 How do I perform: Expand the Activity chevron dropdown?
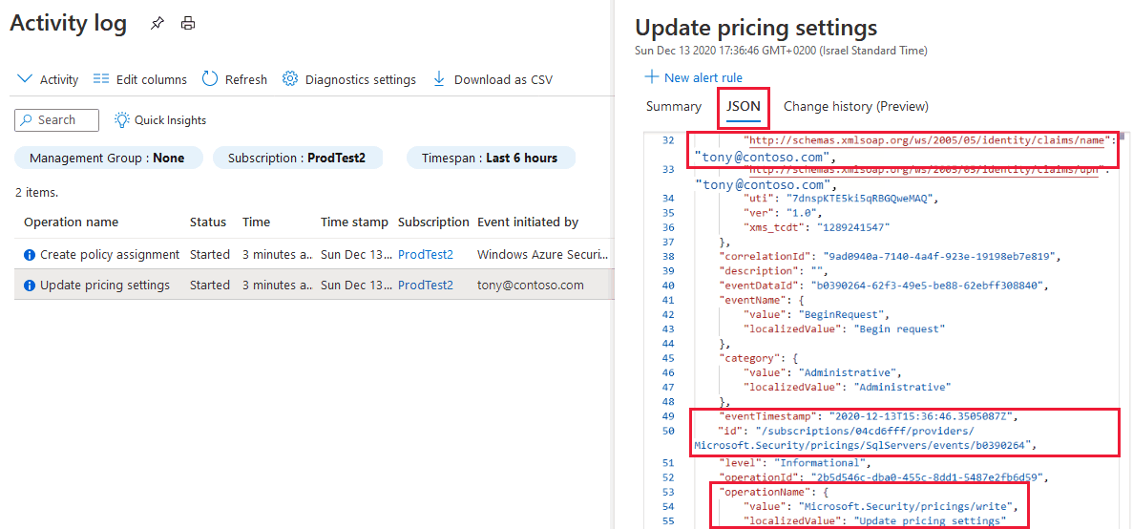pyautogui.click(x=25, y=79)
